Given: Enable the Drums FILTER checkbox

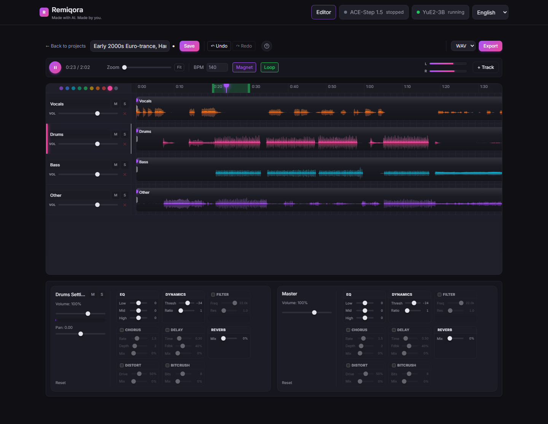Looking at the screenshot, I should tap(213, 295).
